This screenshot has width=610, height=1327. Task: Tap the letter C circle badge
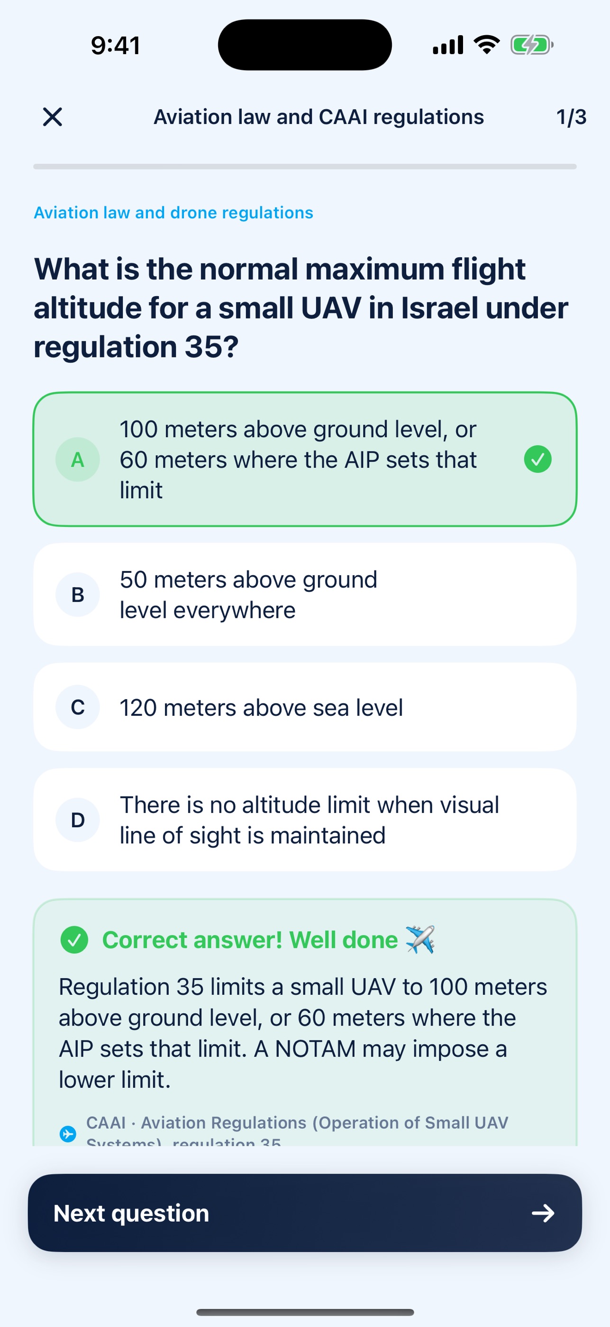pyautogui.click(x=78, y=707)
